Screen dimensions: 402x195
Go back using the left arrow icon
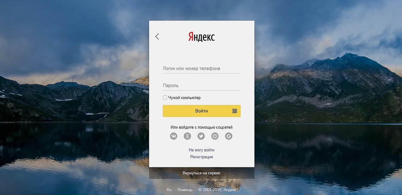(x=157, y=36)
